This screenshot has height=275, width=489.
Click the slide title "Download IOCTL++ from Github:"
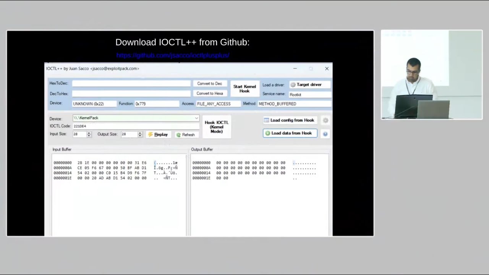[x=182, y=42]
